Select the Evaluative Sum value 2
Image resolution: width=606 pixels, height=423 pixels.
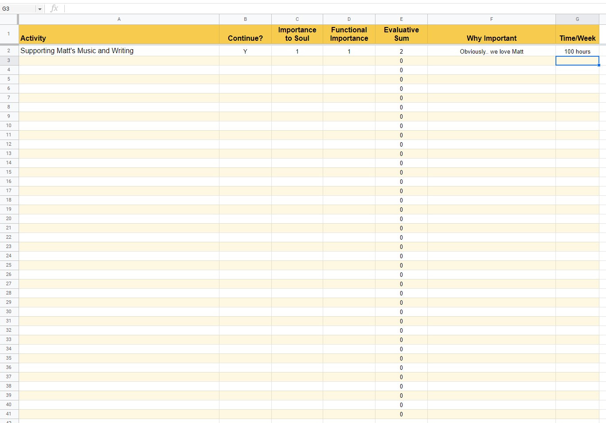401,51
